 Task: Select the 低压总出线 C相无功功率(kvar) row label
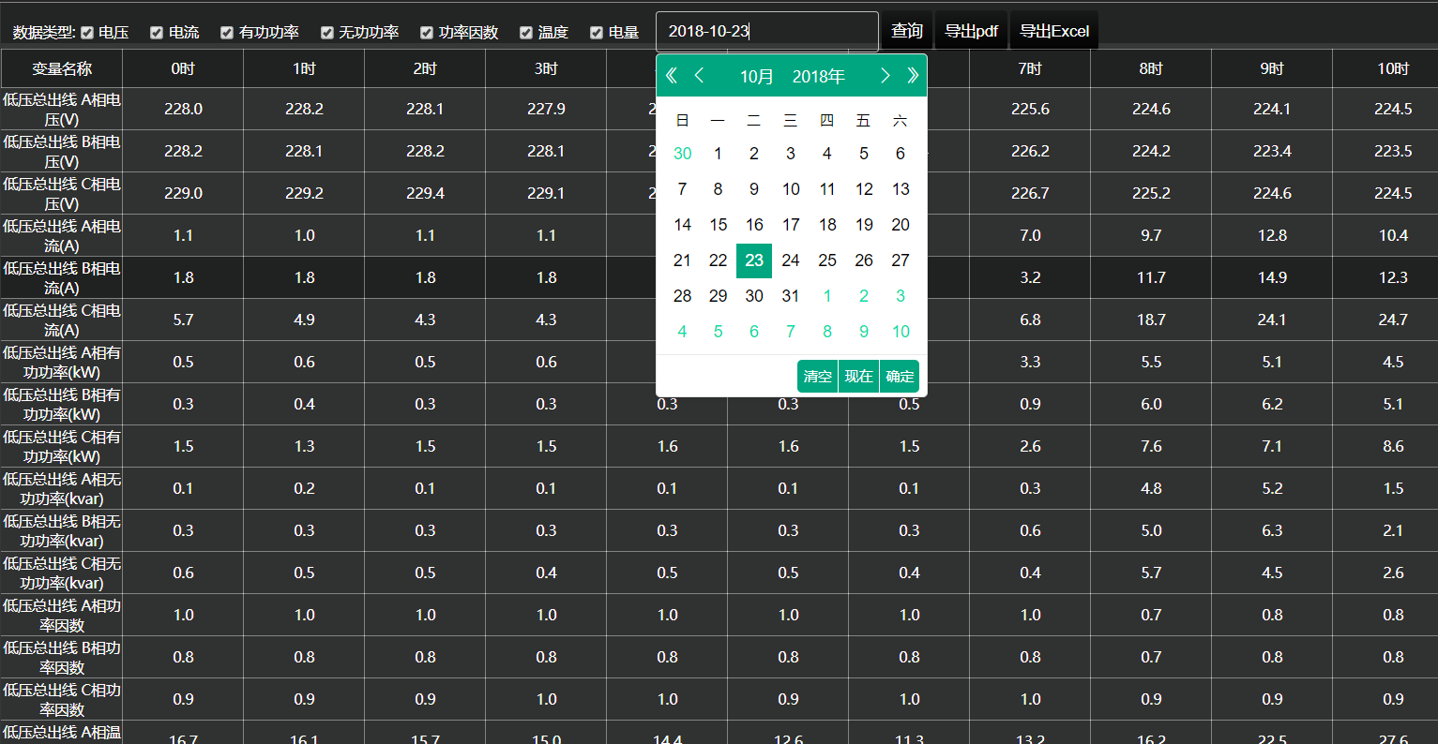62,573
